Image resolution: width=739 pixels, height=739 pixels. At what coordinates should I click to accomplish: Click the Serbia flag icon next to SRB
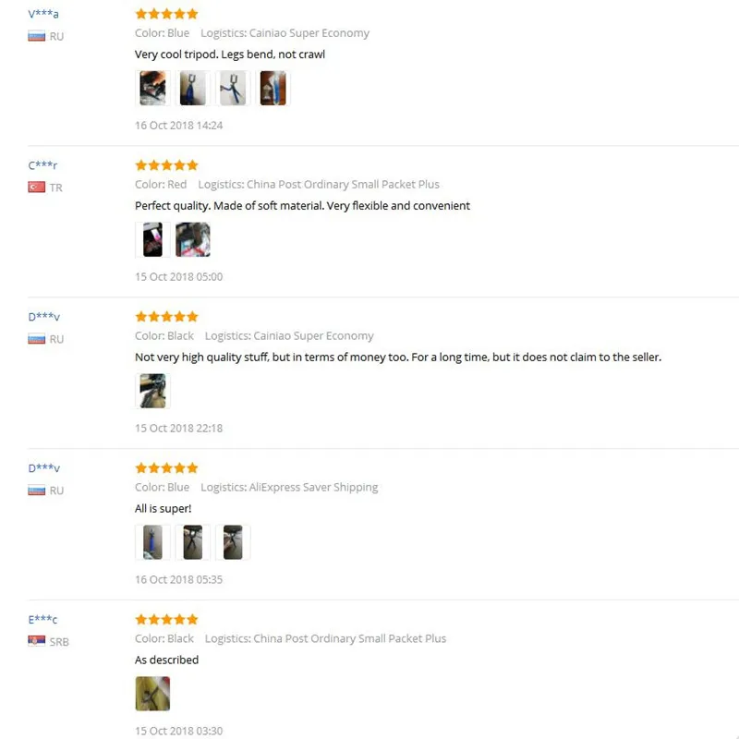coord(36,640)
